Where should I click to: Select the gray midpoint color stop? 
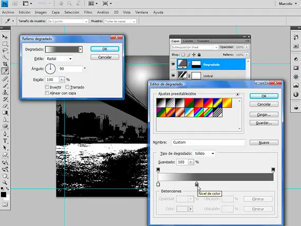pyautogui.click(x=196, y=184)
